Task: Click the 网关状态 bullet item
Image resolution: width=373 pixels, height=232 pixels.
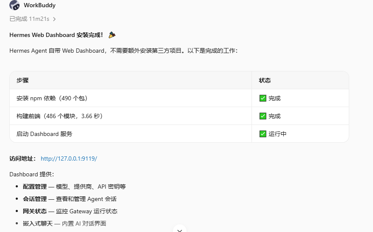Action: [70, 212]
